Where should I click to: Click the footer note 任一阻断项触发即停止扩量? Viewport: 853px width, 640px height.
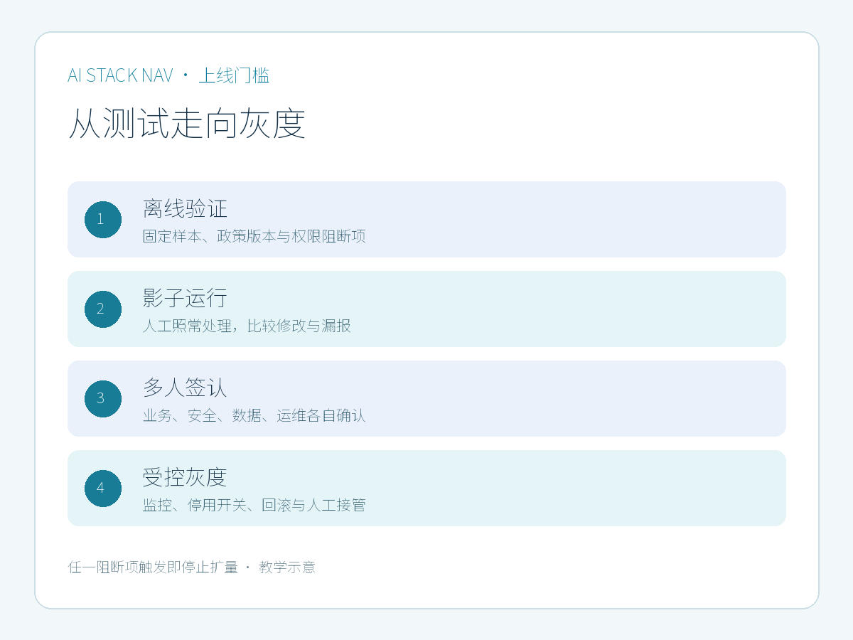click(x=153, y=567)
